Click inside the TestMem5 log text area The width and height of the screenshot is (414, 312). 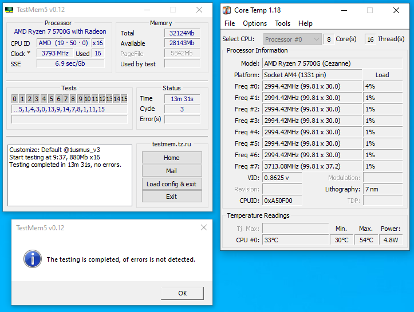(x=69, y=183)
